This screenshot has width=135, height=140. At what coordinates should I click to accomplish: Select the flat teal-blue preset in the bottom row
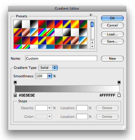point(50,47)
